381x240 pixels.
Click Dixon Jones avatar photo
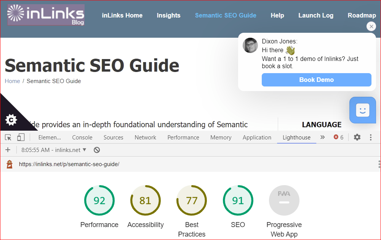250,45
